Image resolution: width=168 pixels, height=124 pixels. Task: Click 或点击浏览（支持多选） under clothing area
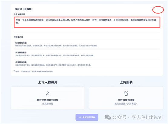click(x=126, y=103)
